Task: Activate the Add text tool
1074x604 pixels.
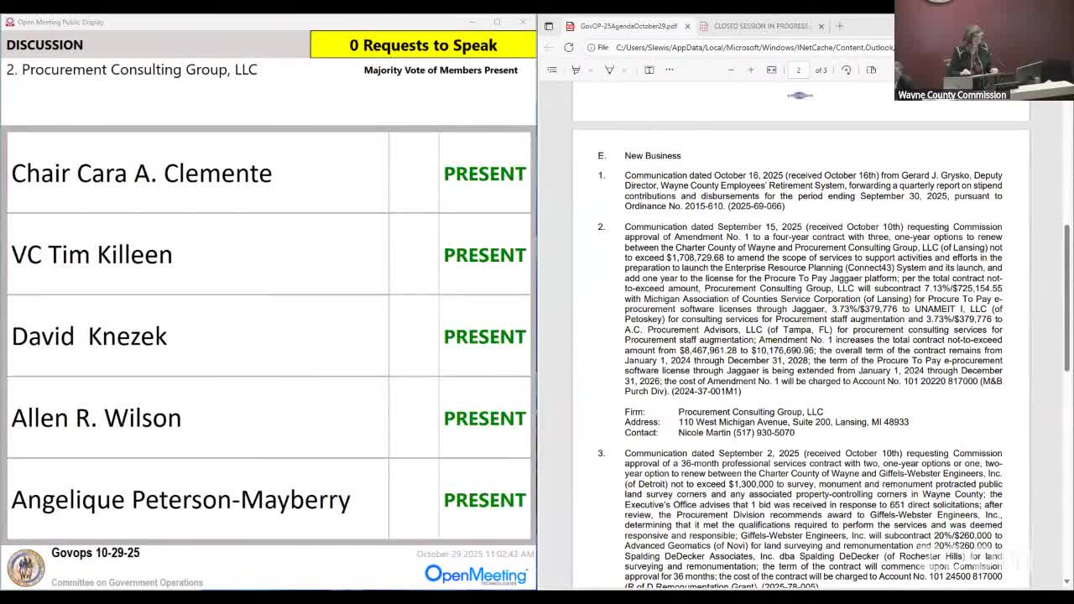Action: click(649, 70)
